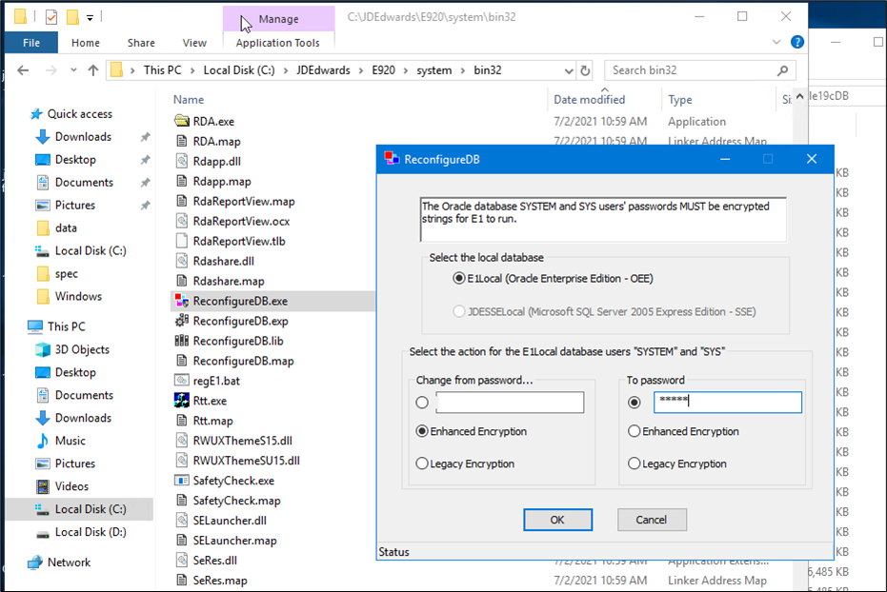Expand the breadcrumb chevron after This PC
This screenshot has height=592, width=887.
point(192,70)
